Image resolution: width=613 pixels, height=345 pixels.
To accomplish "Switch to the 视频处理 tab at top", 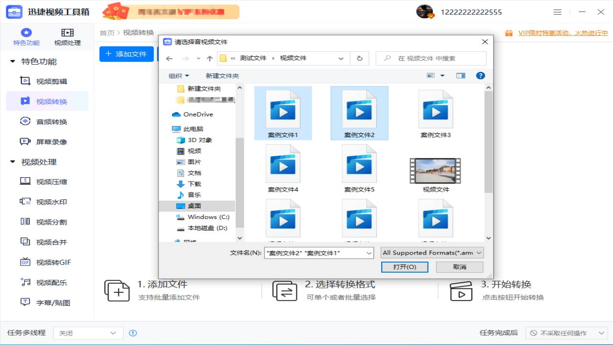I will pyautogui.click(x=67, y=36).
